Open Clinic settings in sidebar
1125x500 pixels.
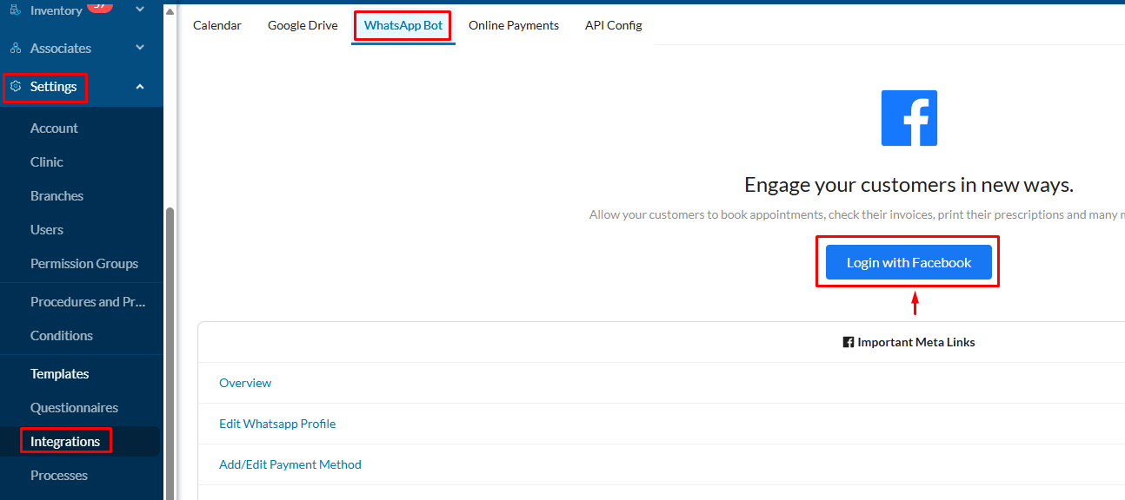47,161
